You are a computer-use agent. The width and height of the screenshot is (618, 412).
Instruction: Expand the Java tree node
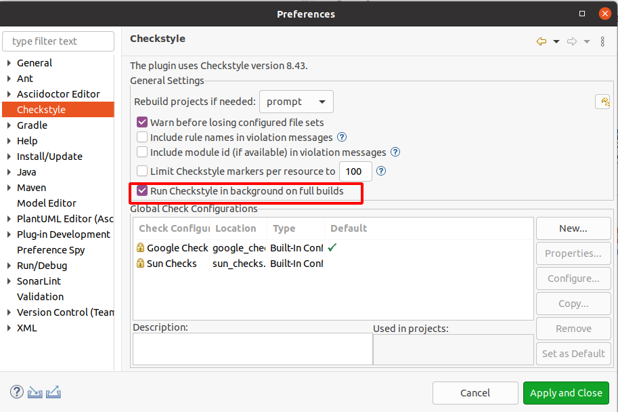(x=9, y=172)
